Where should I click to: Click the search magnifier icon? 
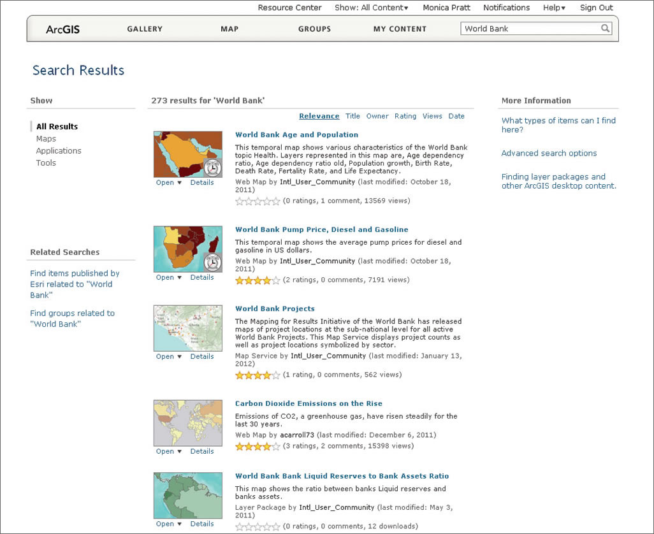pyautogui.click(x=605, y=28)
